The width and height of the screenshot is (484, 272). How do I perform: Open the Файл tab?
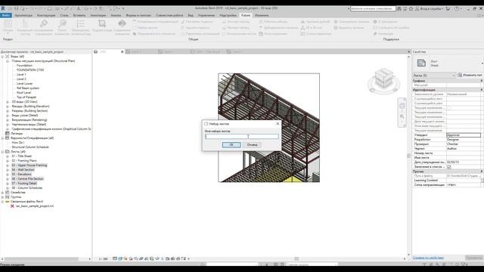tap(6, 15)
